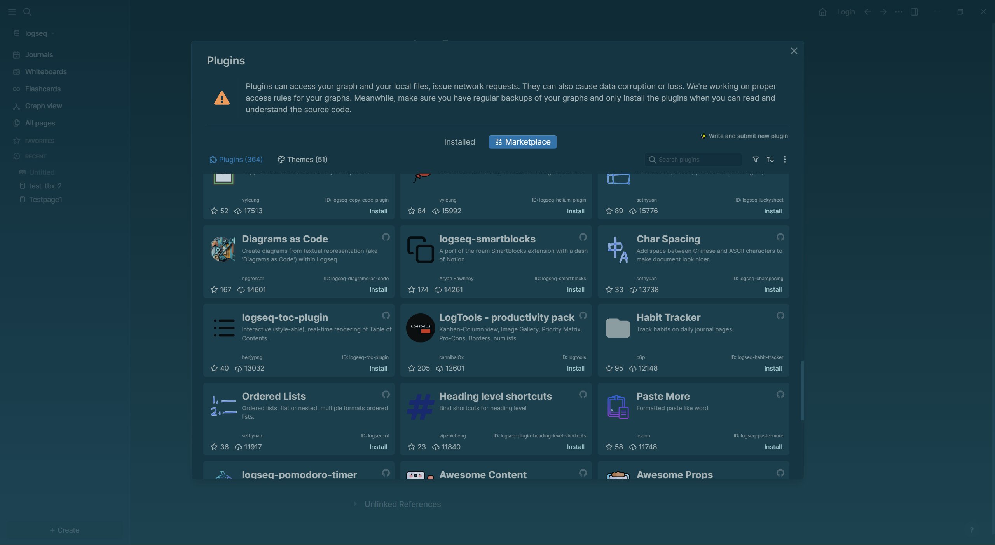Viewport: 995px width, 545px height.
Task: Open GitHub repo icon for Habit Tracker
Action: coord(780,315)
